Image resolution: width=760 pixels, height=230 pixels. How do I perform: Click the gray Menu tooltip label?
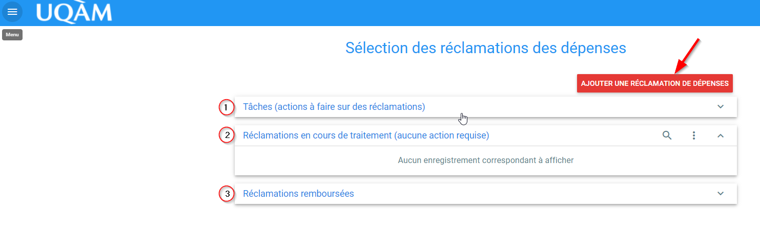(12, 35)
